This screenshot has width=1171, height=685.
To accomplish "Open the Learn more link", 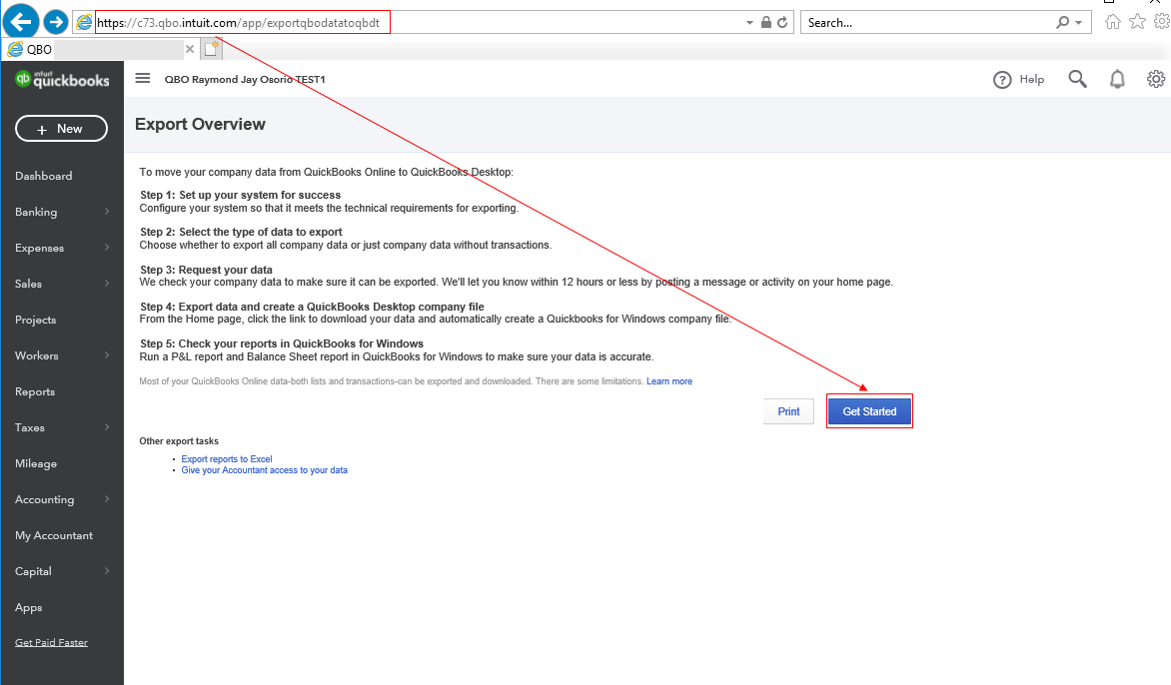I will (669, 381).
